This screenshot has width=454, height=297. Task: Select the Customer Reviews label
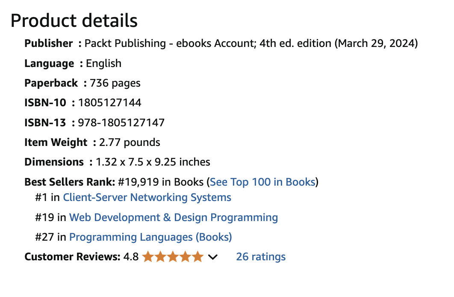pyautogui.click(x=72, y=256)
